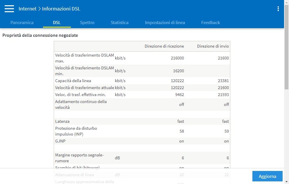289x184 pixels.
Task: Select the 'Latenza' row label
Action: point(62,121)
